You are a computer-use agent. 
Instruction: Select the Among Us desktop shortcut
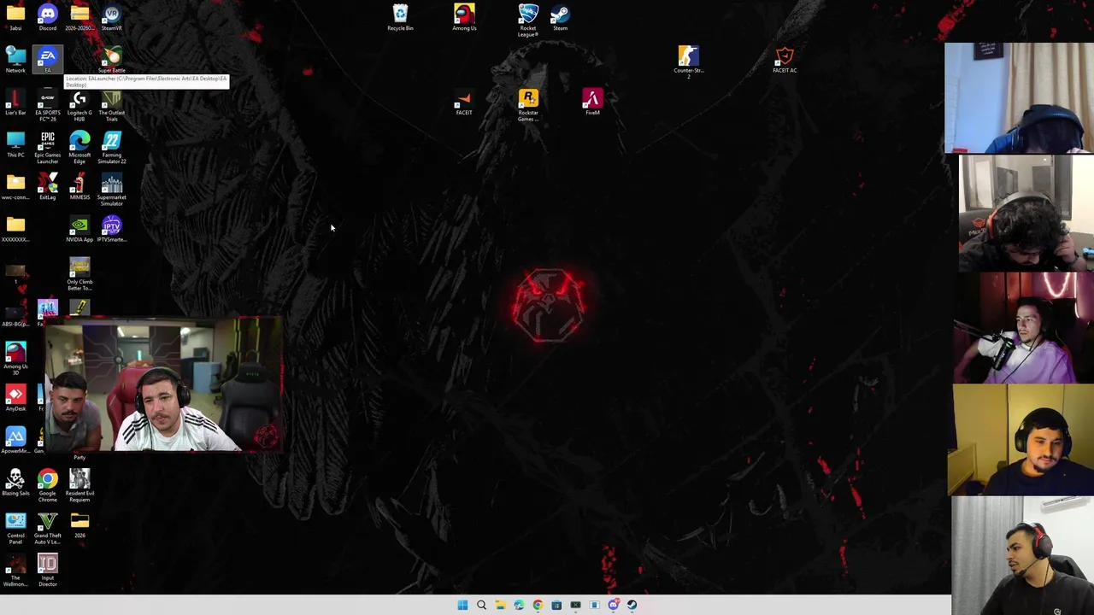coord(464,17)
